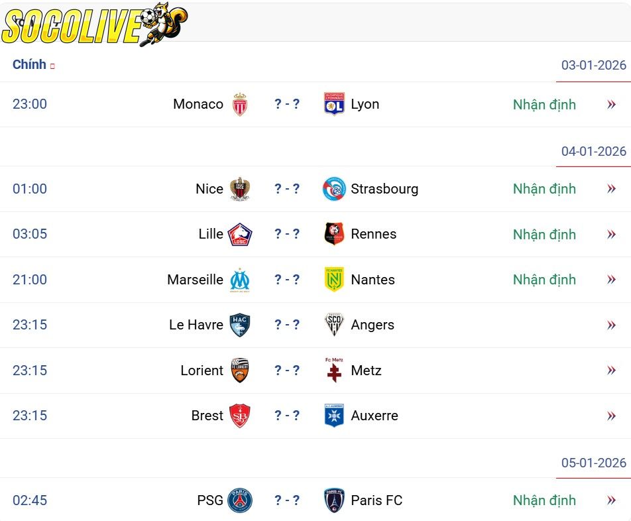Click the Paris FC crest

(334, 500)
